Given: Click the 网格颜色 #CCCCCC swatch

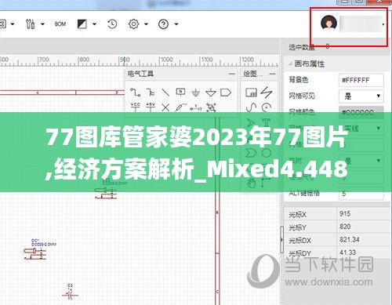Looking at the screenshot, I should pyautogui.click(x=361, y=112).
